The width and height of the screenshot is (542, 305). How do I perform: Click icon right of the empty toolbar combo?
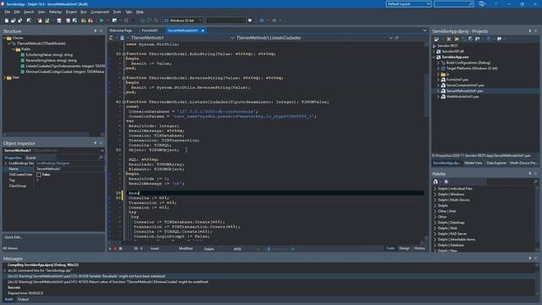[x=250, y=20]
